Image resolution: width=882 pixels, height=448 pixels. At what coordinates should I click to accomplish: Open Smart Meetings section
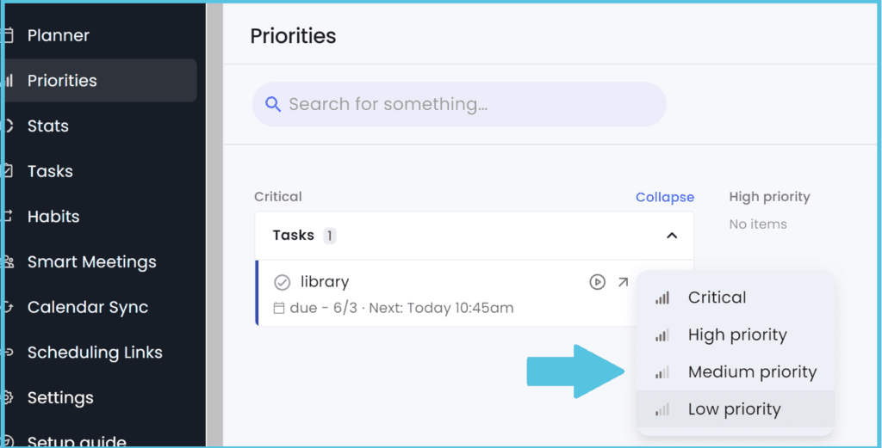(x=91, y=262)
